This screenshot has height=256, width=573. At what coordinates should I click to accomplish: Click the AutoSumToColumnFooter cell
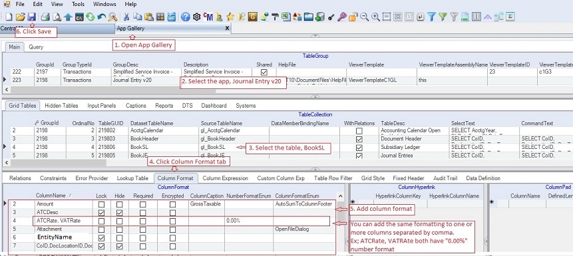point(303,204)
